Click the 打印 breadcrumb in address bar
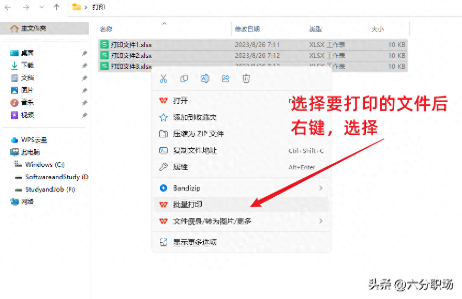Image resolution: width=462 pixels, height=299 pixels. click(x=98, y=7)
